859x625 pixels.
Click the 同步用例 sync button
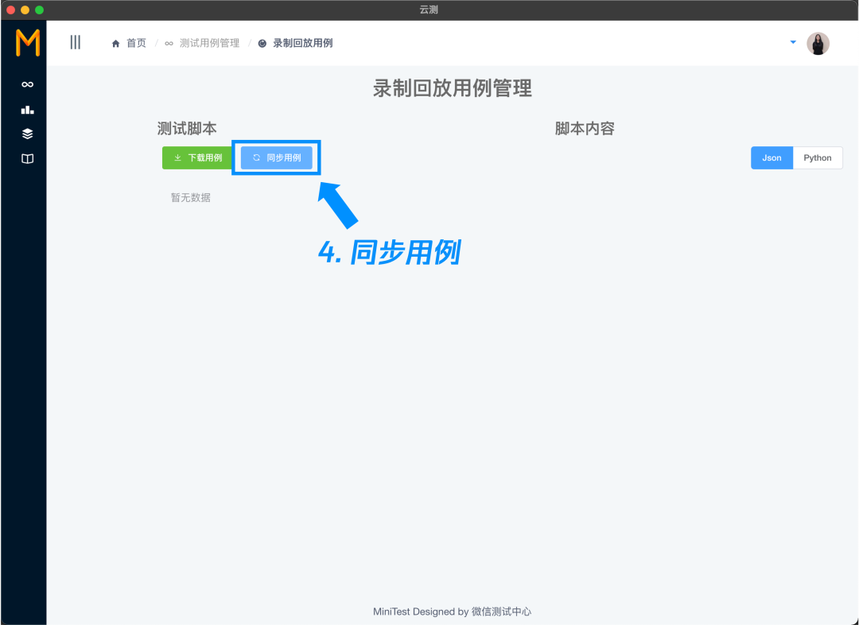tap(277, 157)
